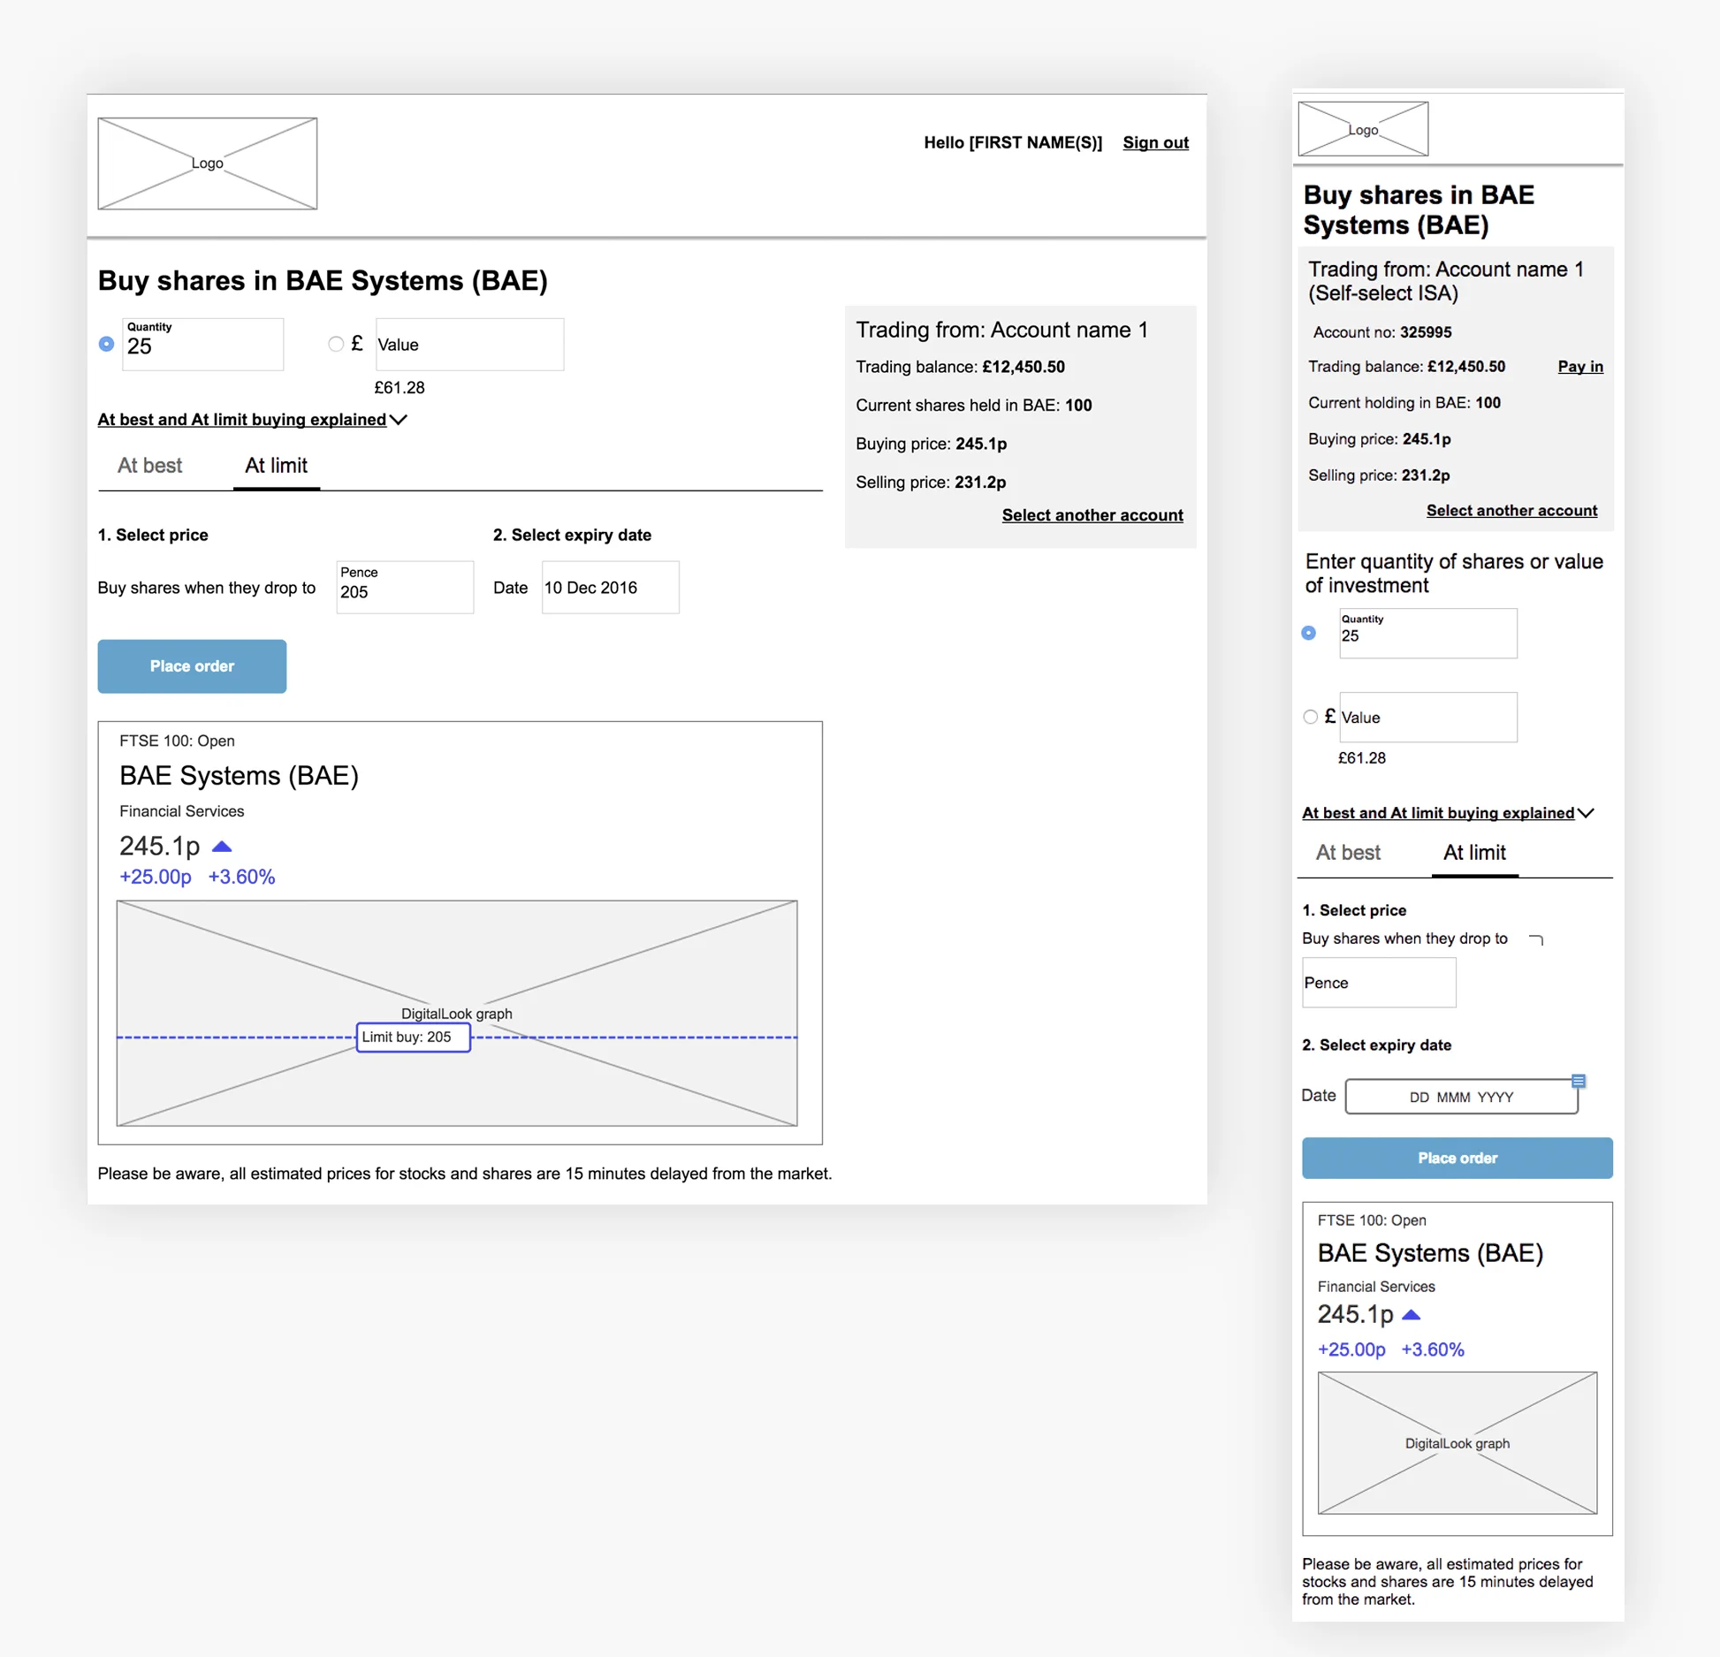
Task: Click the mobile Logo placeholder image
Action: (x=1362, y=129)
